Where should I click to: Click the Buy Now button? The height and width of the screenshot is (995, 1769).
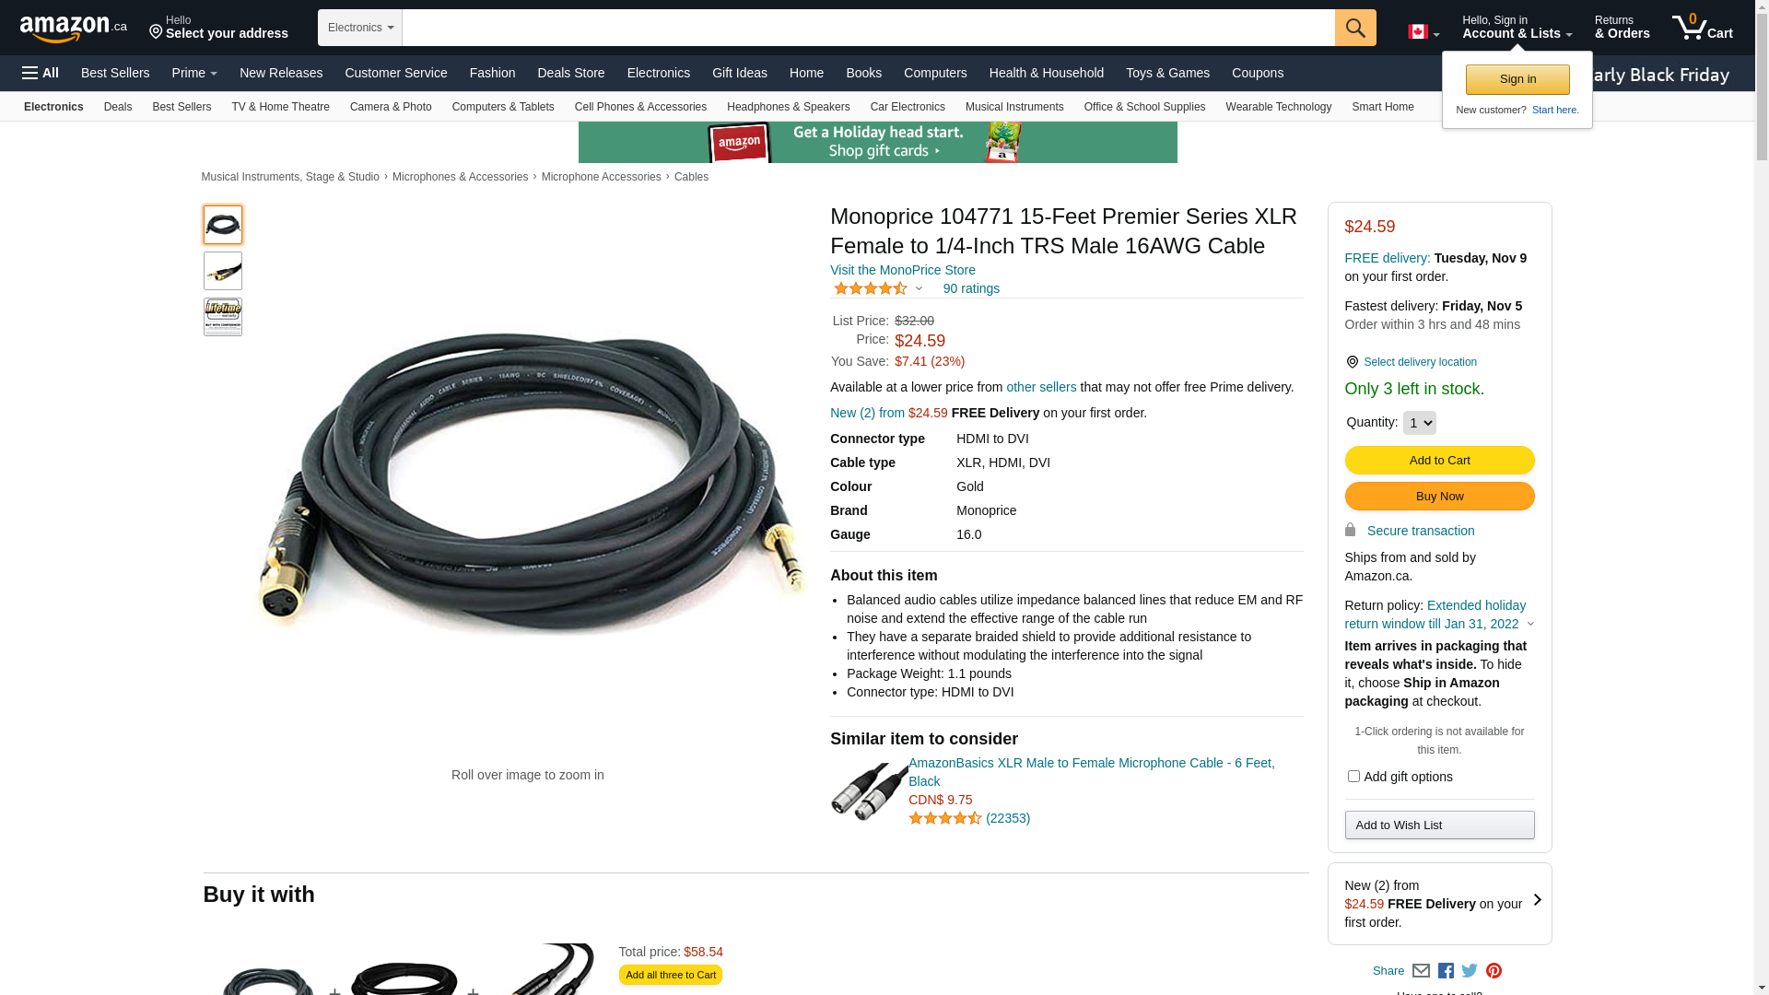(x=1440, y=497)
